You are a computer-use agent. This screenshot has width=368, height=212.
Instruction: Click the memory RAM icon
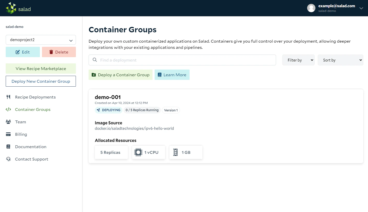point(176,152)
